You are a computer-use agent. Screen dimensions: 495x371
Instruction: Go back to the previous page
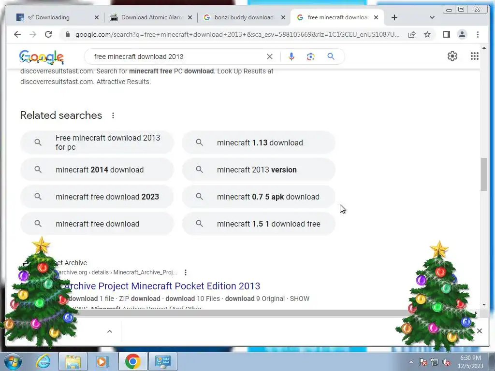click(17, 34)
